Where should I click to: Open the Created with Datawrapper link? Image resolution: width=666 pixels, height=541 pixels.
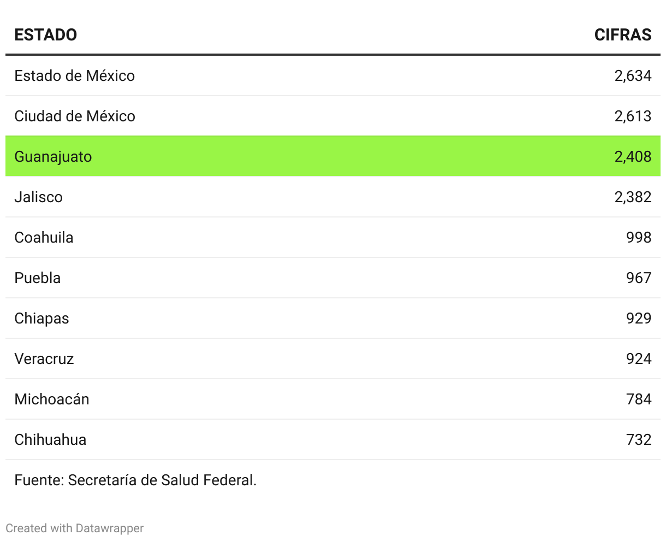pos(75,528)
